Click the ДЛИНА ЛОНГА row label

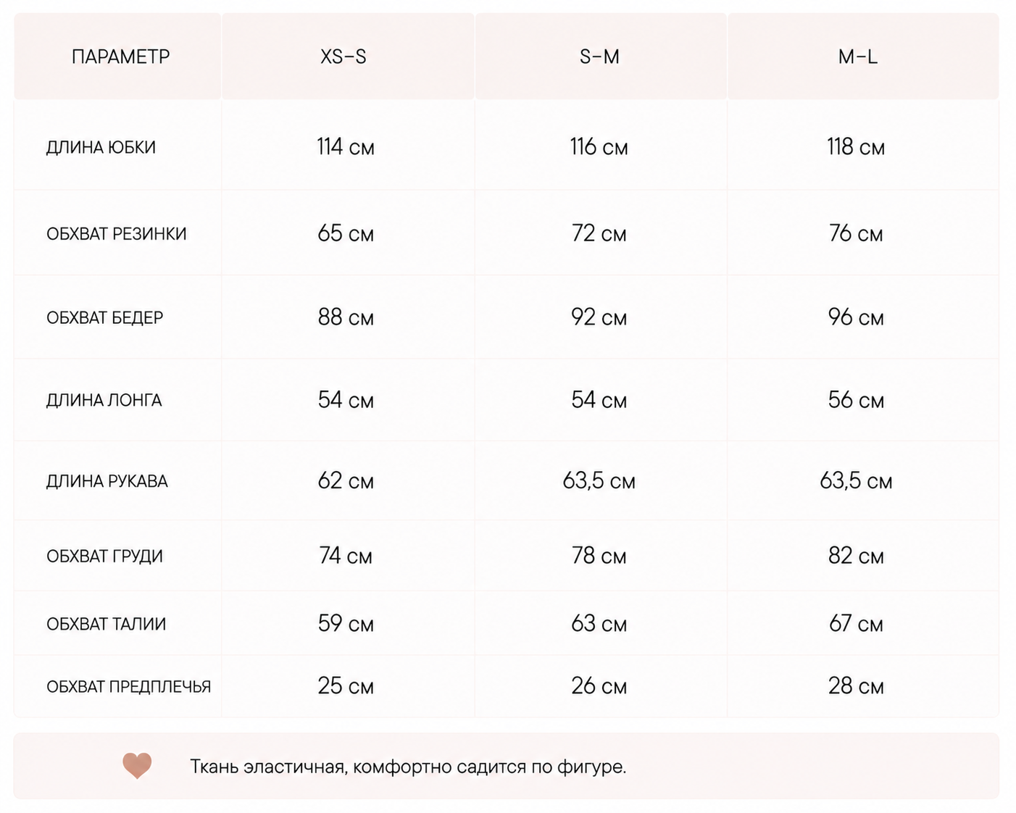(x=104, y=400)
